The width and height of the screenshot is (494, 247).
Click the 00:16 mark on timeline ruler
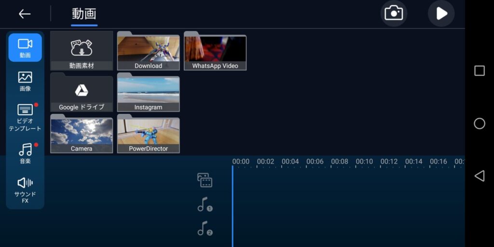click(438, 162)
